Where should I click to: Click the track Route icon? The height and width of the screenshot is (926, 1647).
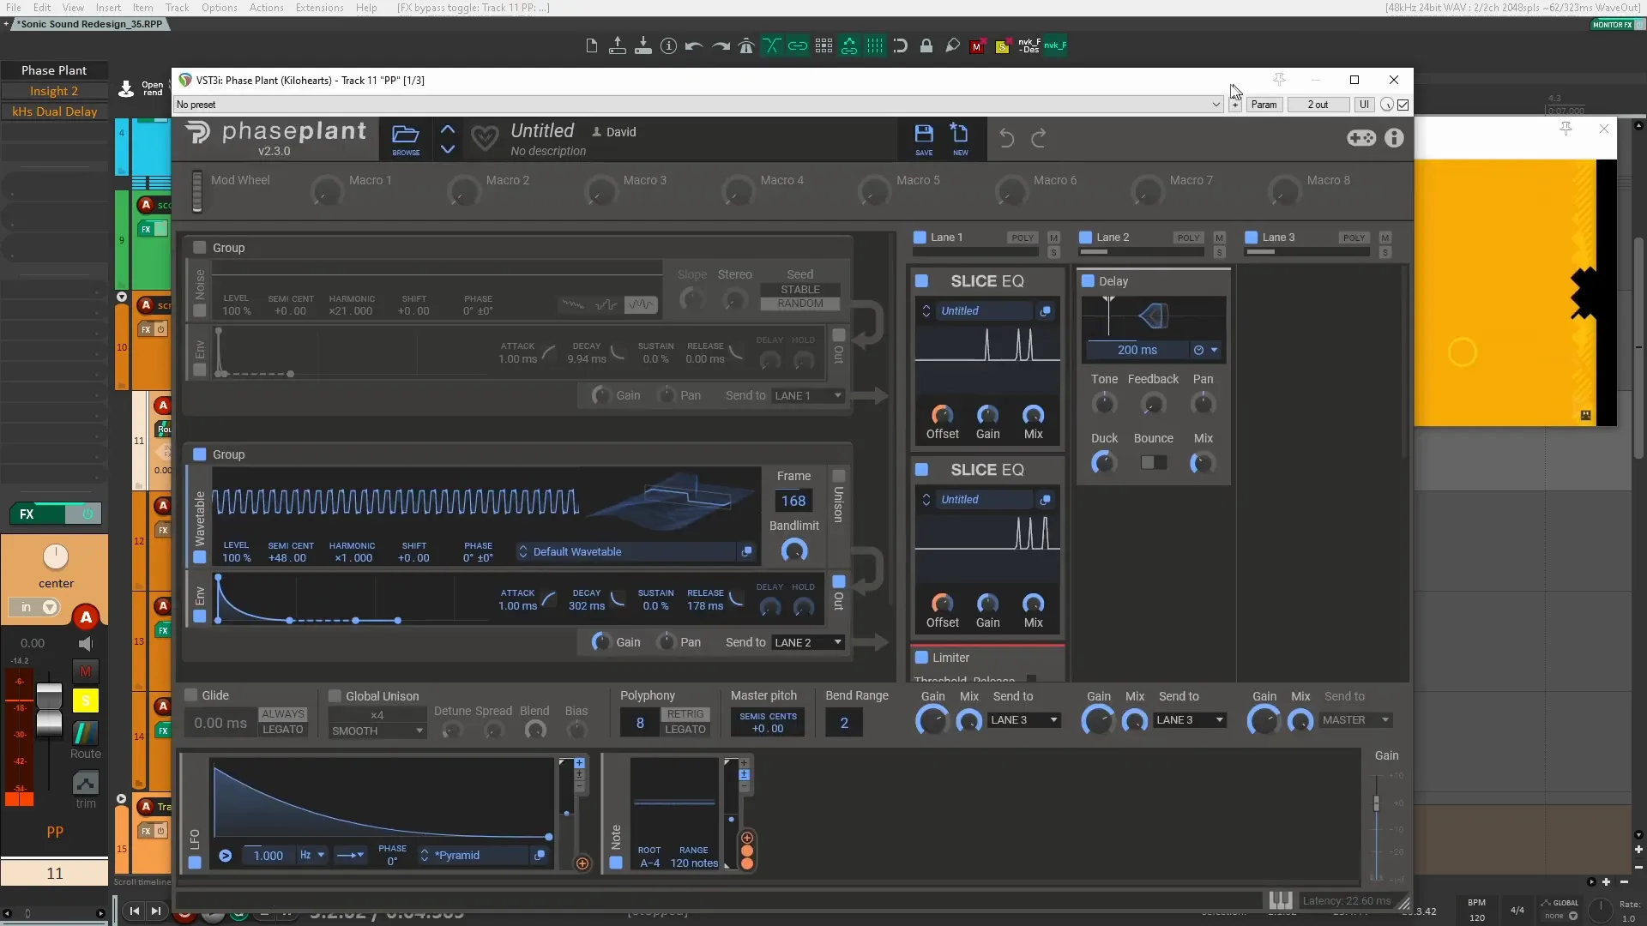point(86,734)
